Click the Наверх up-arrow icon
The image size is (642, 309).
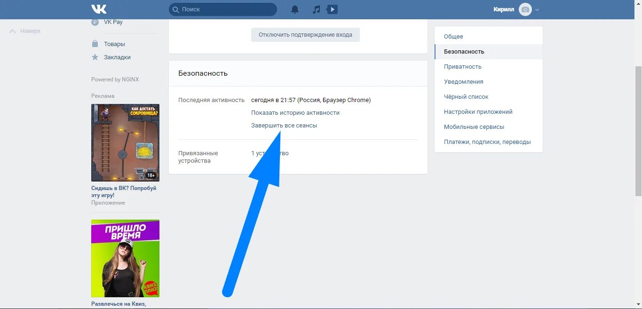tap(13, 31)
